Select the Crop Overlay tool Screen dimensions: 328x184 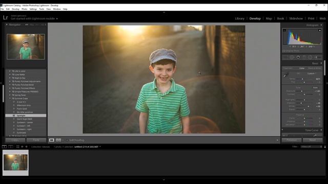[x=286, y=57]
